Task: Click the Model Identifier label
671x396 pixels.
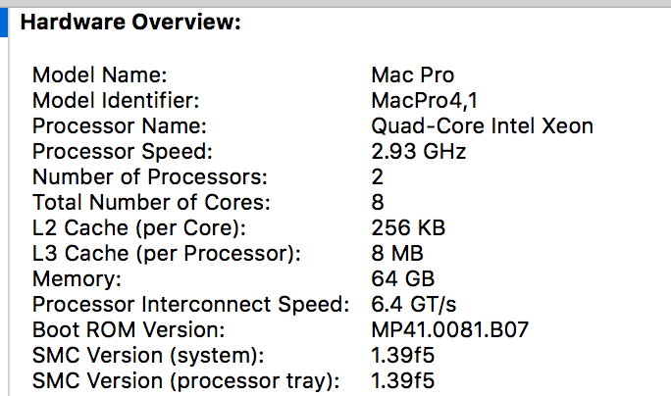Action: [116, 101]
